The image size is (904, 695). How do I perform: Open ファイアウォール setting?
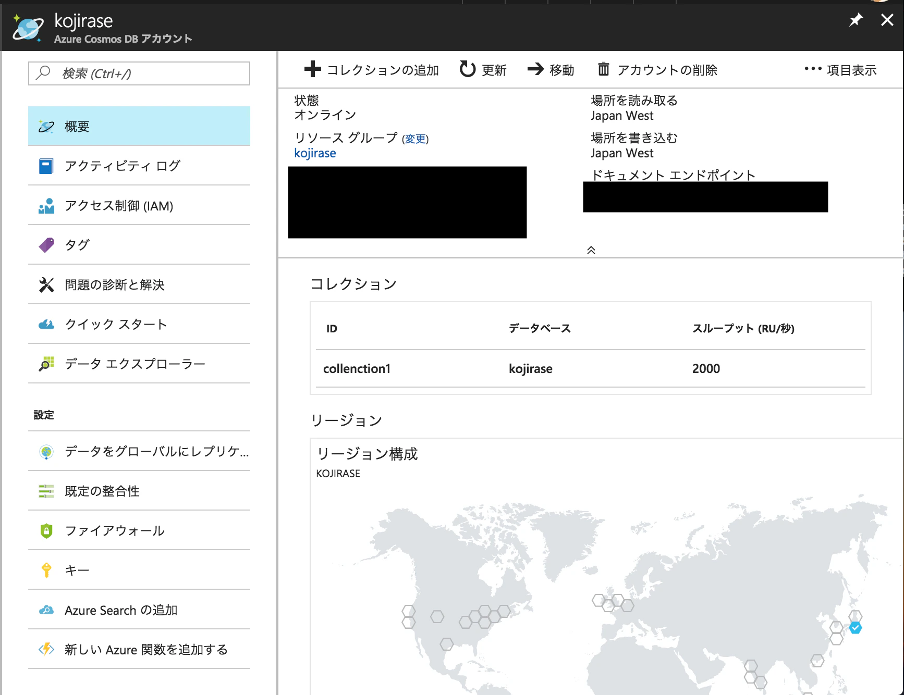pyautogui.click(x=139, y=530)
